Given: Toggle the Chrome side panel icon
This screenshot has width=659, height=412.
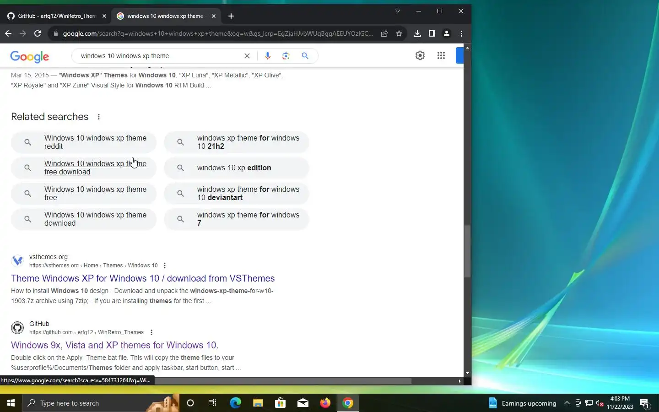Looking at the screenshot, I should tap(432, 33).
